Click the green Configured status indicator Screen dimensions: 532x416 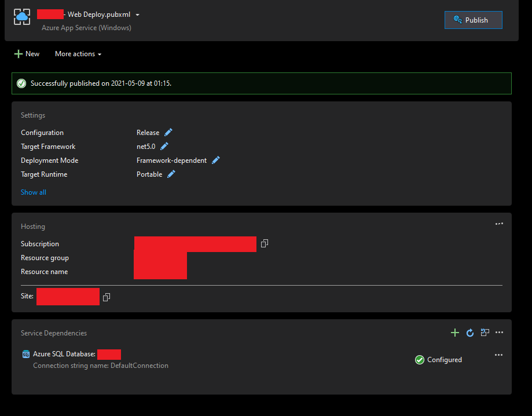[x=419, y=359]
